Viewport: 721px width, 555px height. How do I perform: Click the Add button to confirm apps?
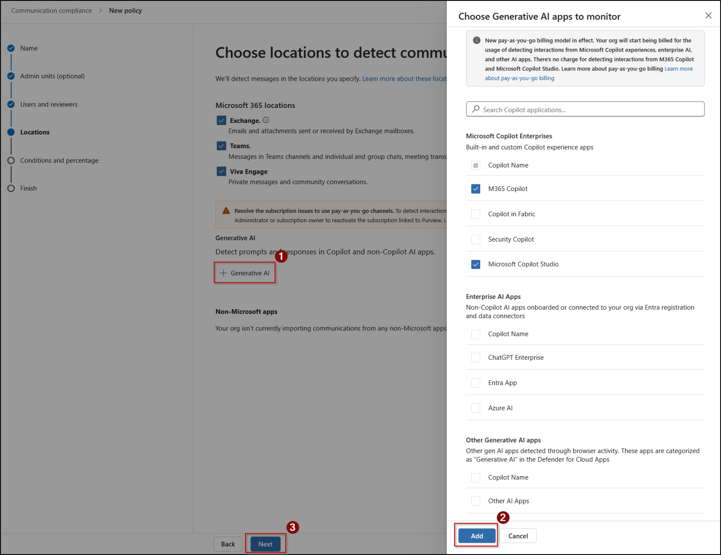click(476, 535)
